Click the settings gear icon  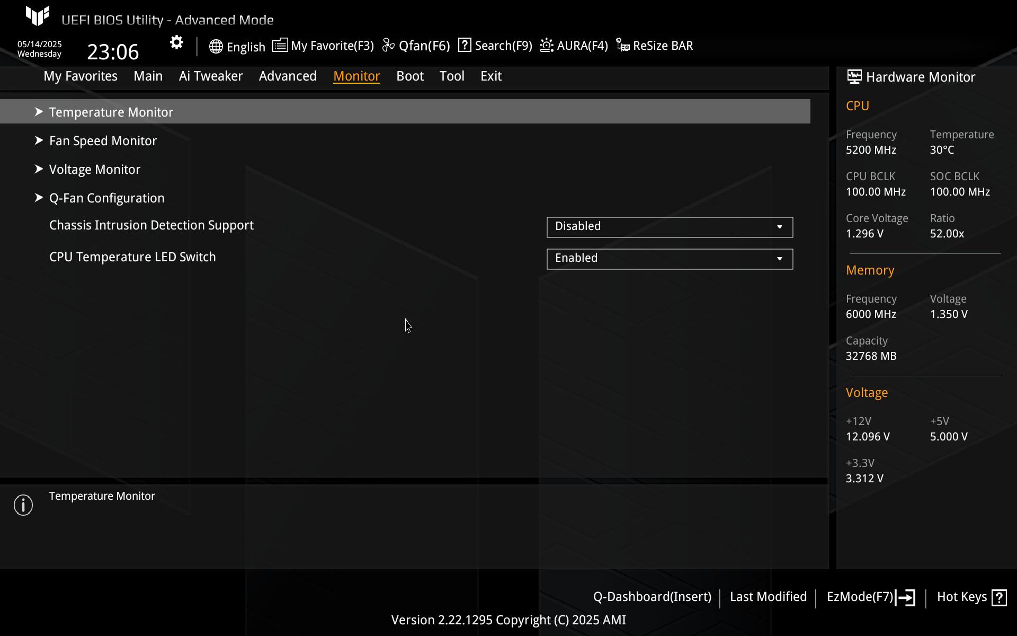tap(176, 43)
